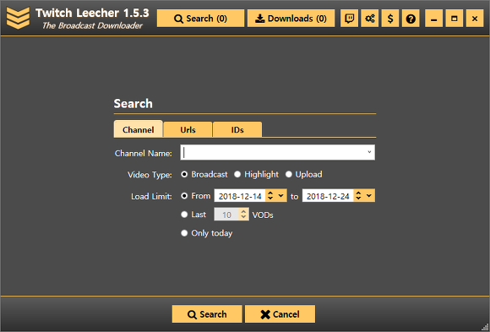Click the Last VODs count field
Image resolution: width=490 pixels, height=332 pixels.
pyautogui.click(x=226, y=215)
